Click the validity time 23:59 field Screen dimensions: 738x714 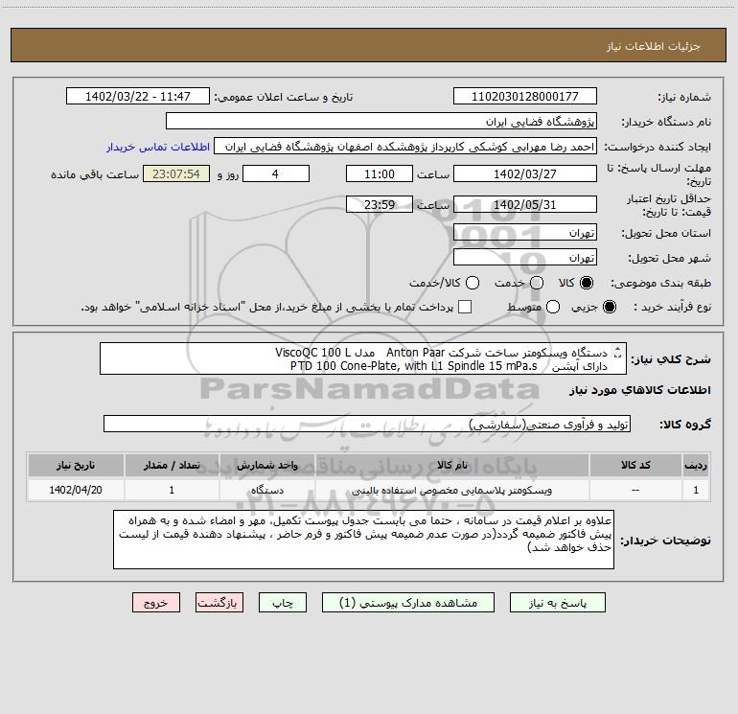pyautogui.click(x=380, y=204)
